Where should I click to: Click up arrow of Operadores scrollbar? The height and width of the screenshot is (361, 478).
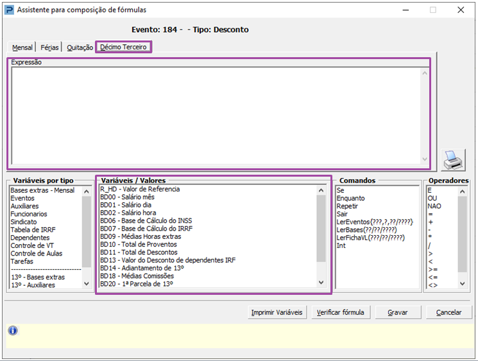pos(463,191)
